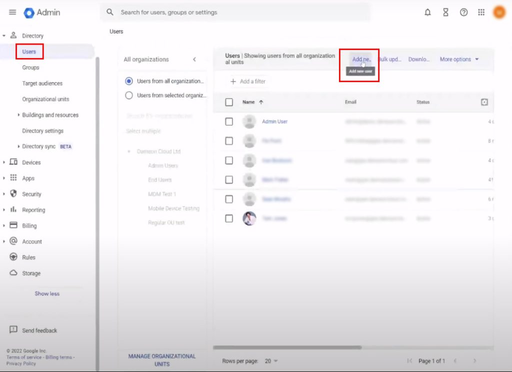
Task: Check the fifth user row checkbox
Action: (229, 199)
